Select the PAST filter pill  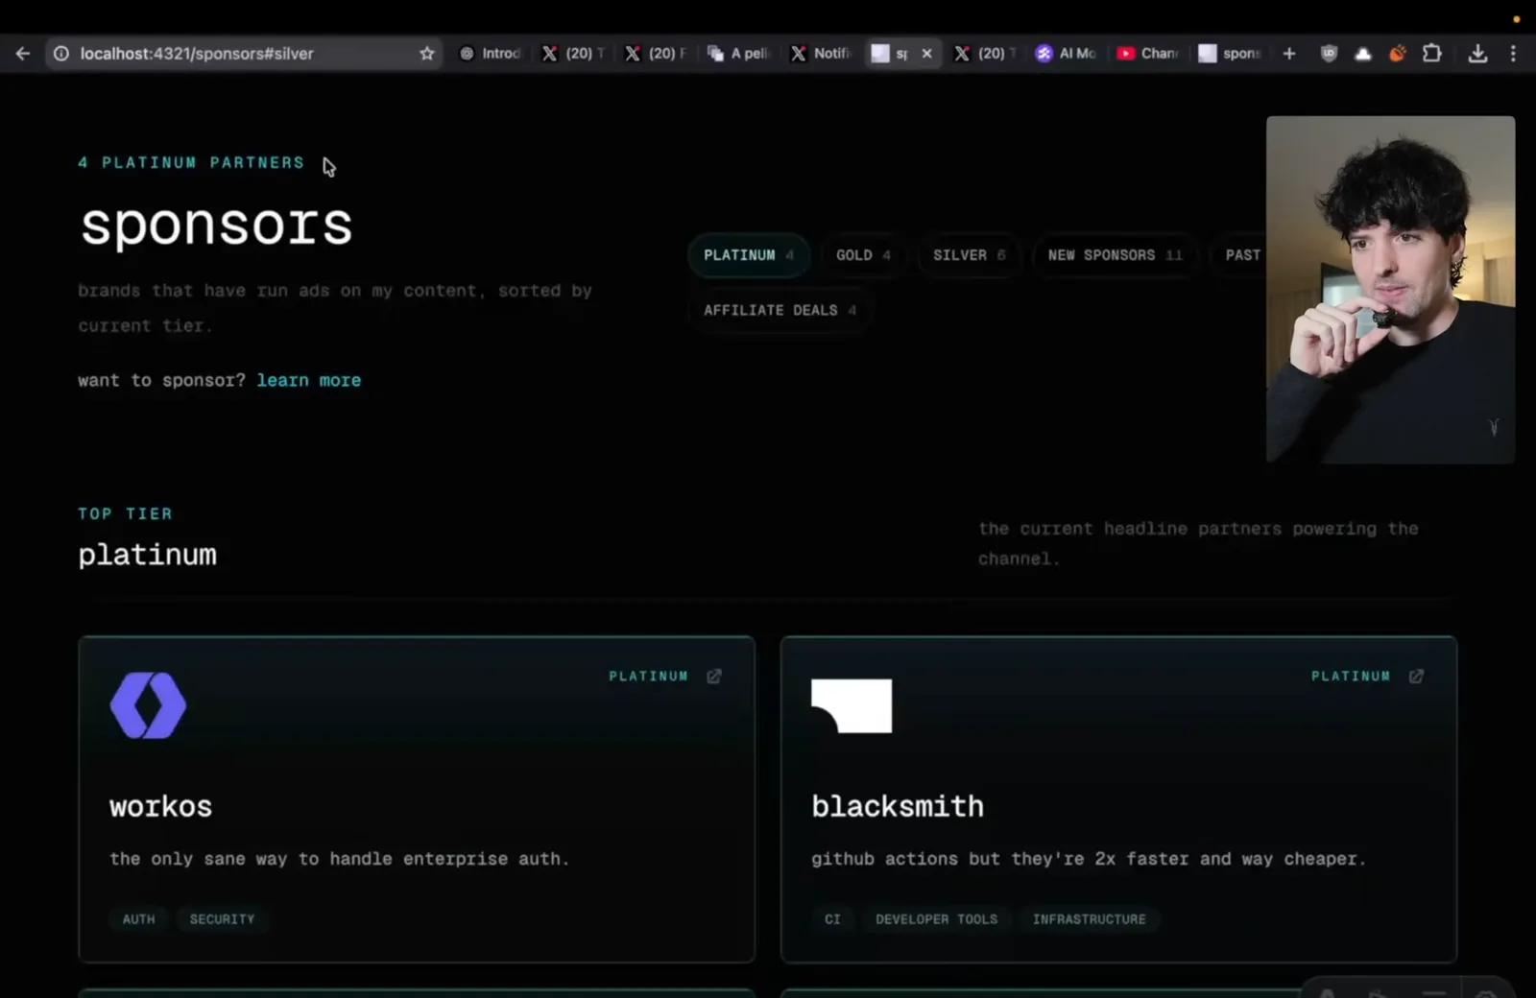click(x=1242, y=255)
